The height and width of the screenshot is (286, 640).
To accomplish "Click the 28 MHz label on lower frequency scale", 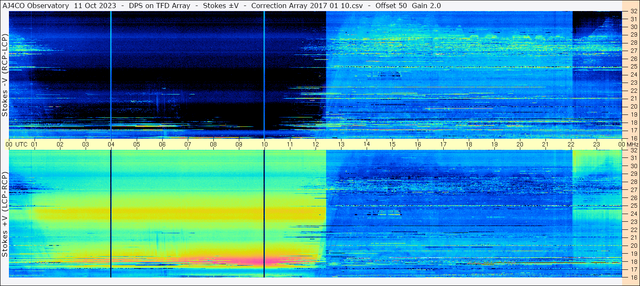I will coord(633,182).
